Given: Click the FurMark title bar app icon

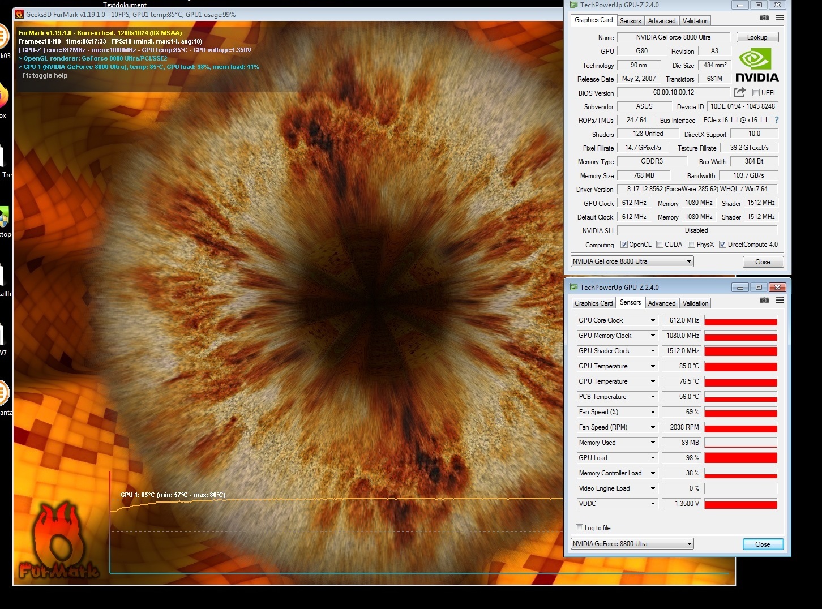Looking at the screenshot, I should 19,14.
